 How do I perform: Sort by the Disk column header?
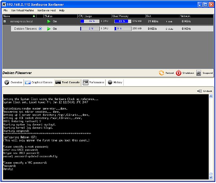pyautogui.click(x=162, y=16)
